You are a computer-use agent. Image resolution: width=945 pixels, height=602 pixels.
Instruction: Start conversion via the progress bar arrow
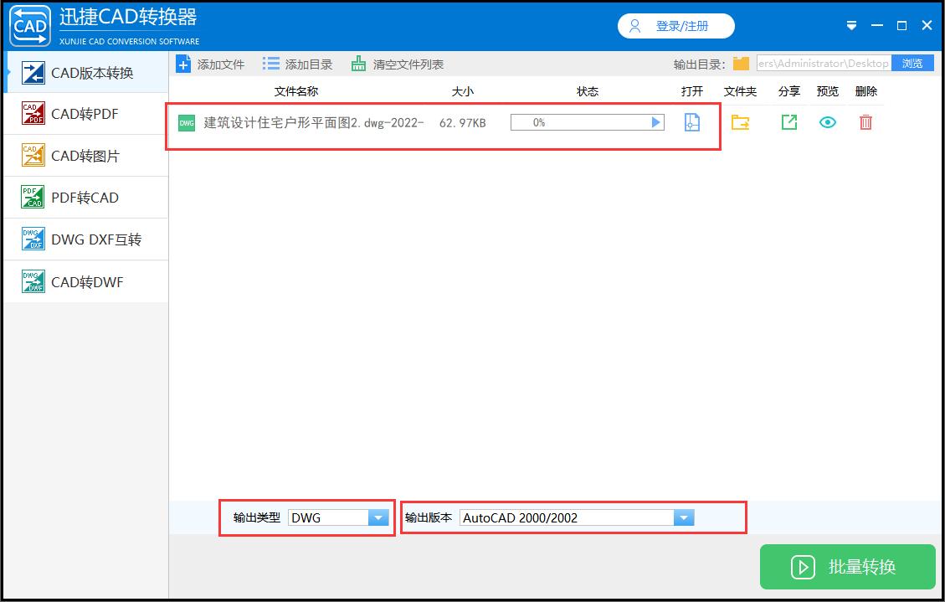coord(656,121)
